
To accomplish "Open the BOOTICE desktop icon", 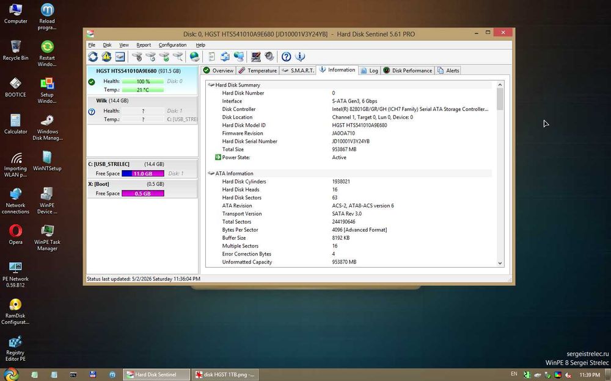I will [16, 87].
